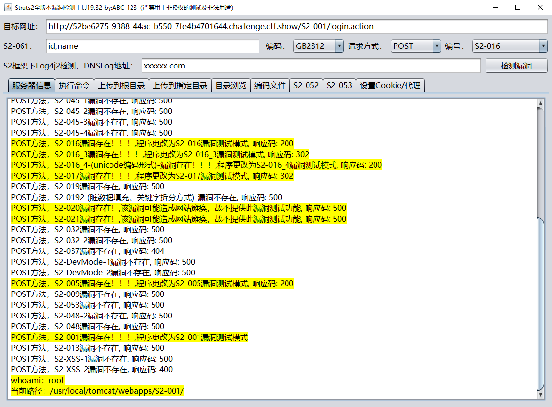Open the 上传到根目录 tab
552x407 pixels.
[x=121, y=85]
